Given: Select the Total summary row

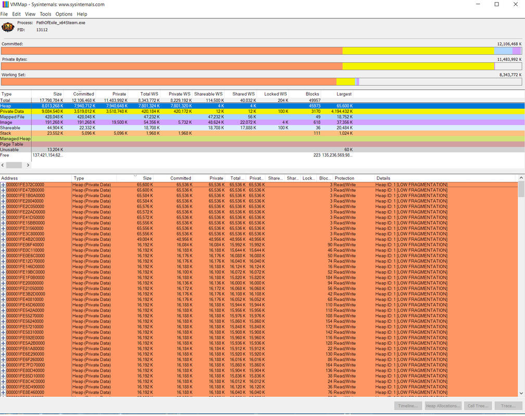Looking at the screenshot, I should coord(262,100).
